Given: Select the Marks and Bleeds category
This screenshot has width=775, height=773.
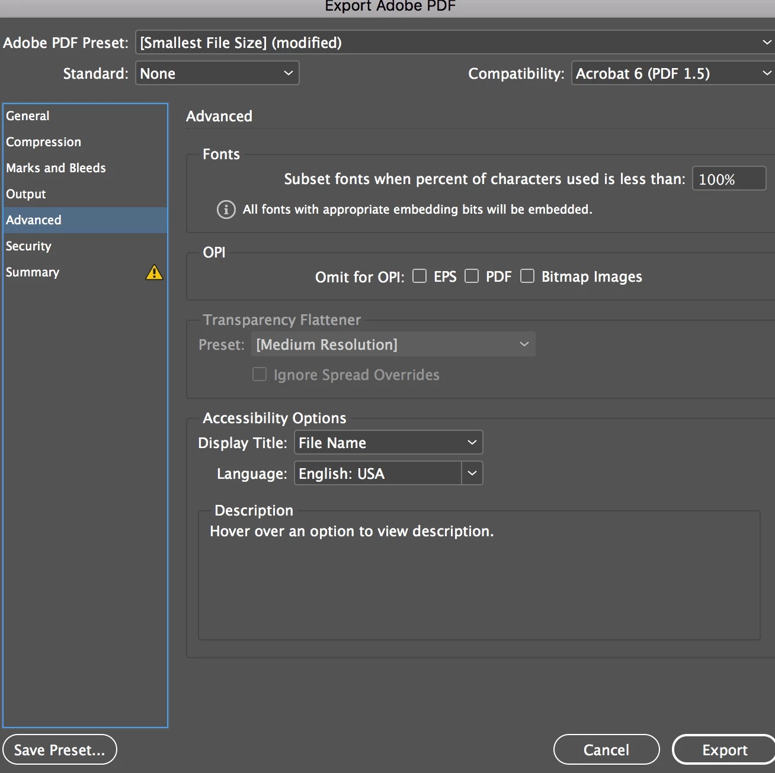Looking at the screenshot, I should (x=85, y=168).
